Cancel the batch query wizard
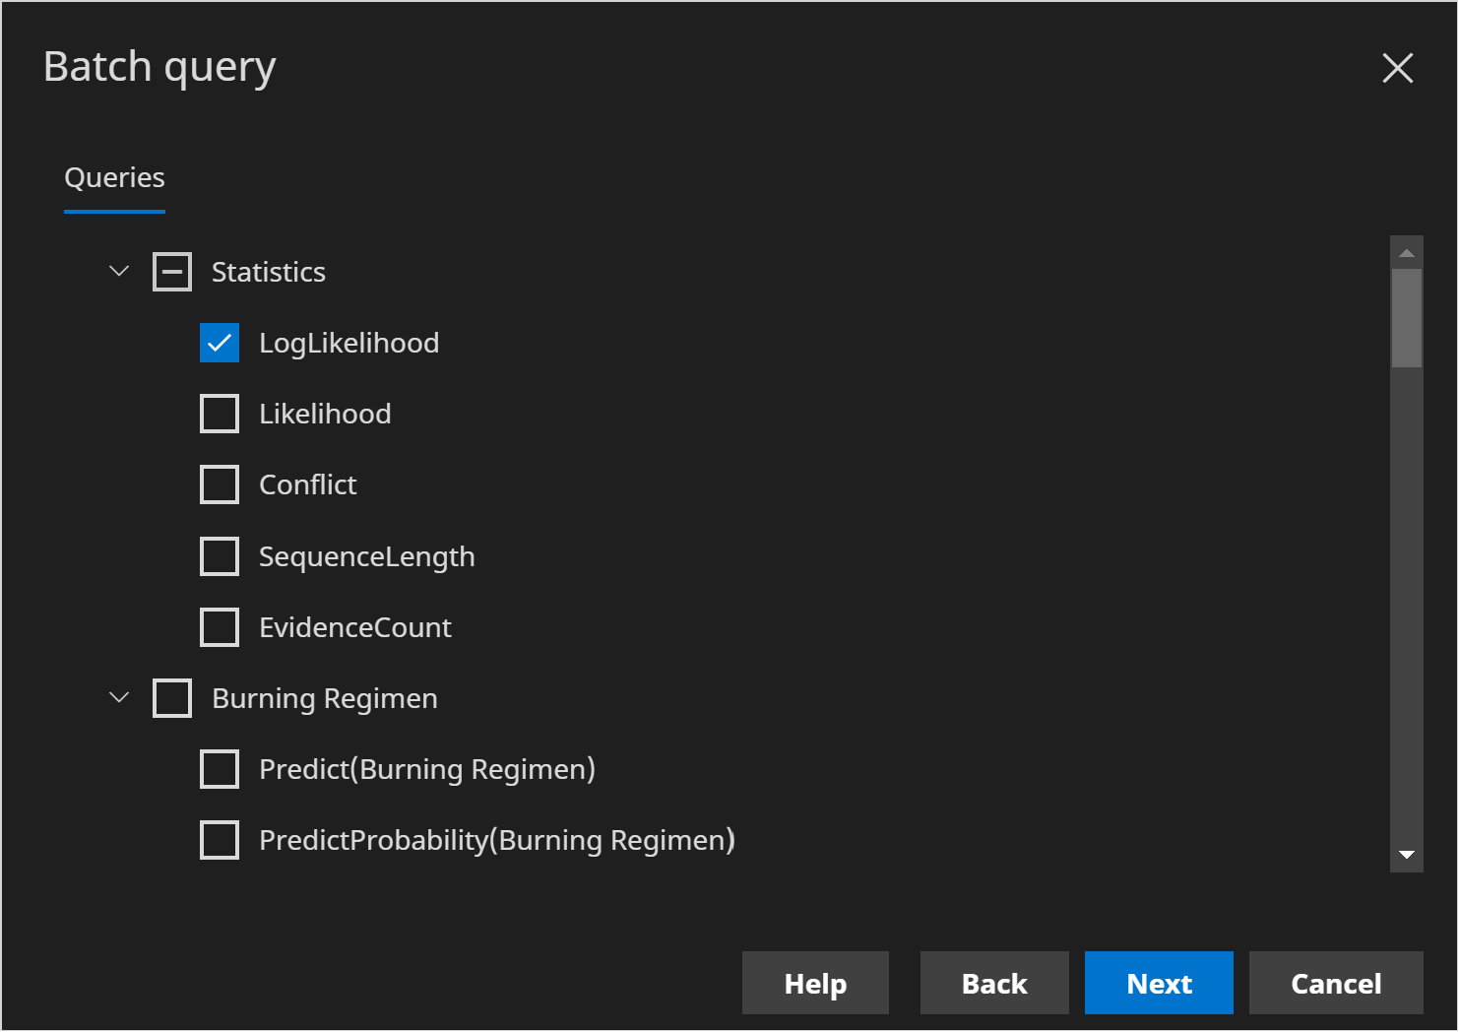Image resolution: width=1459 pixels, height=1032 pixels. tap(1336, 983)
